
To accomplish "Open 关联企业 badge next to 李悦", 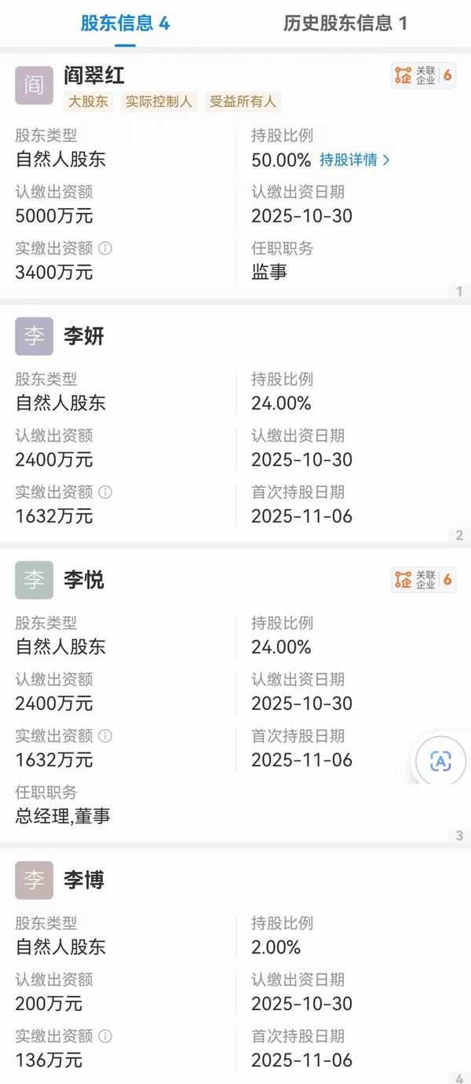I will [x=423, y=579].
